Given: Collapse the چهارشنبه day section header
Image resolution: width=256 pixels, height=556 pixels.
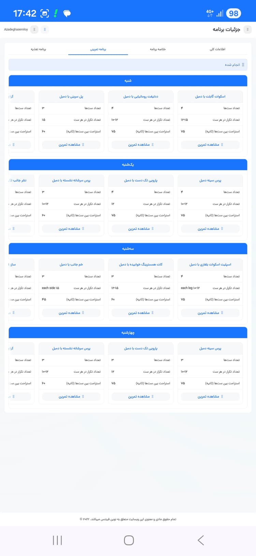Looking at the screenshot, I should point(128,333).
